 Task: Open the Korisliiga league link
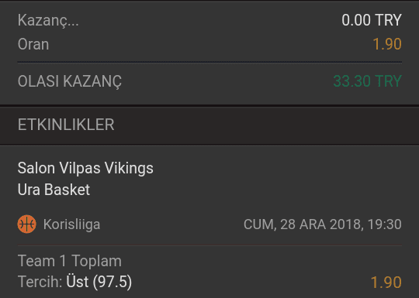[71, 224]
